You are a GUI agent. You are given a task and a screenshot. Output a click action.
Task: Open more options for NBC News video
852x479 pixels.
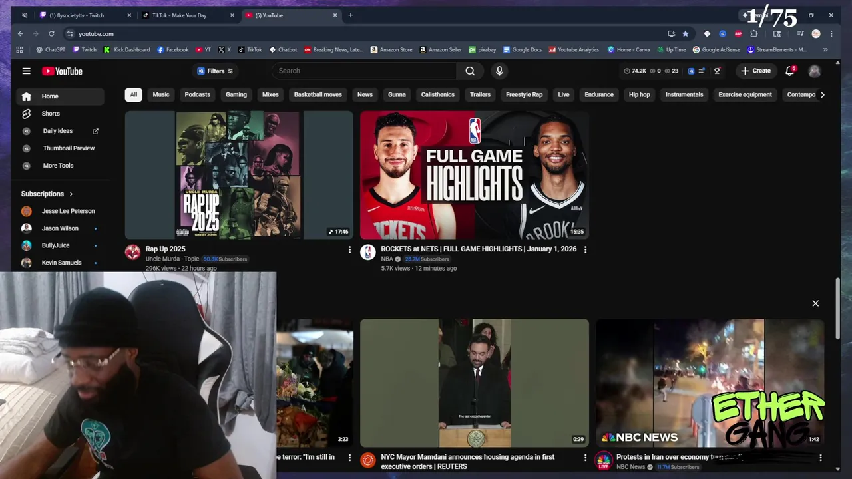click(x=820, y=458)
